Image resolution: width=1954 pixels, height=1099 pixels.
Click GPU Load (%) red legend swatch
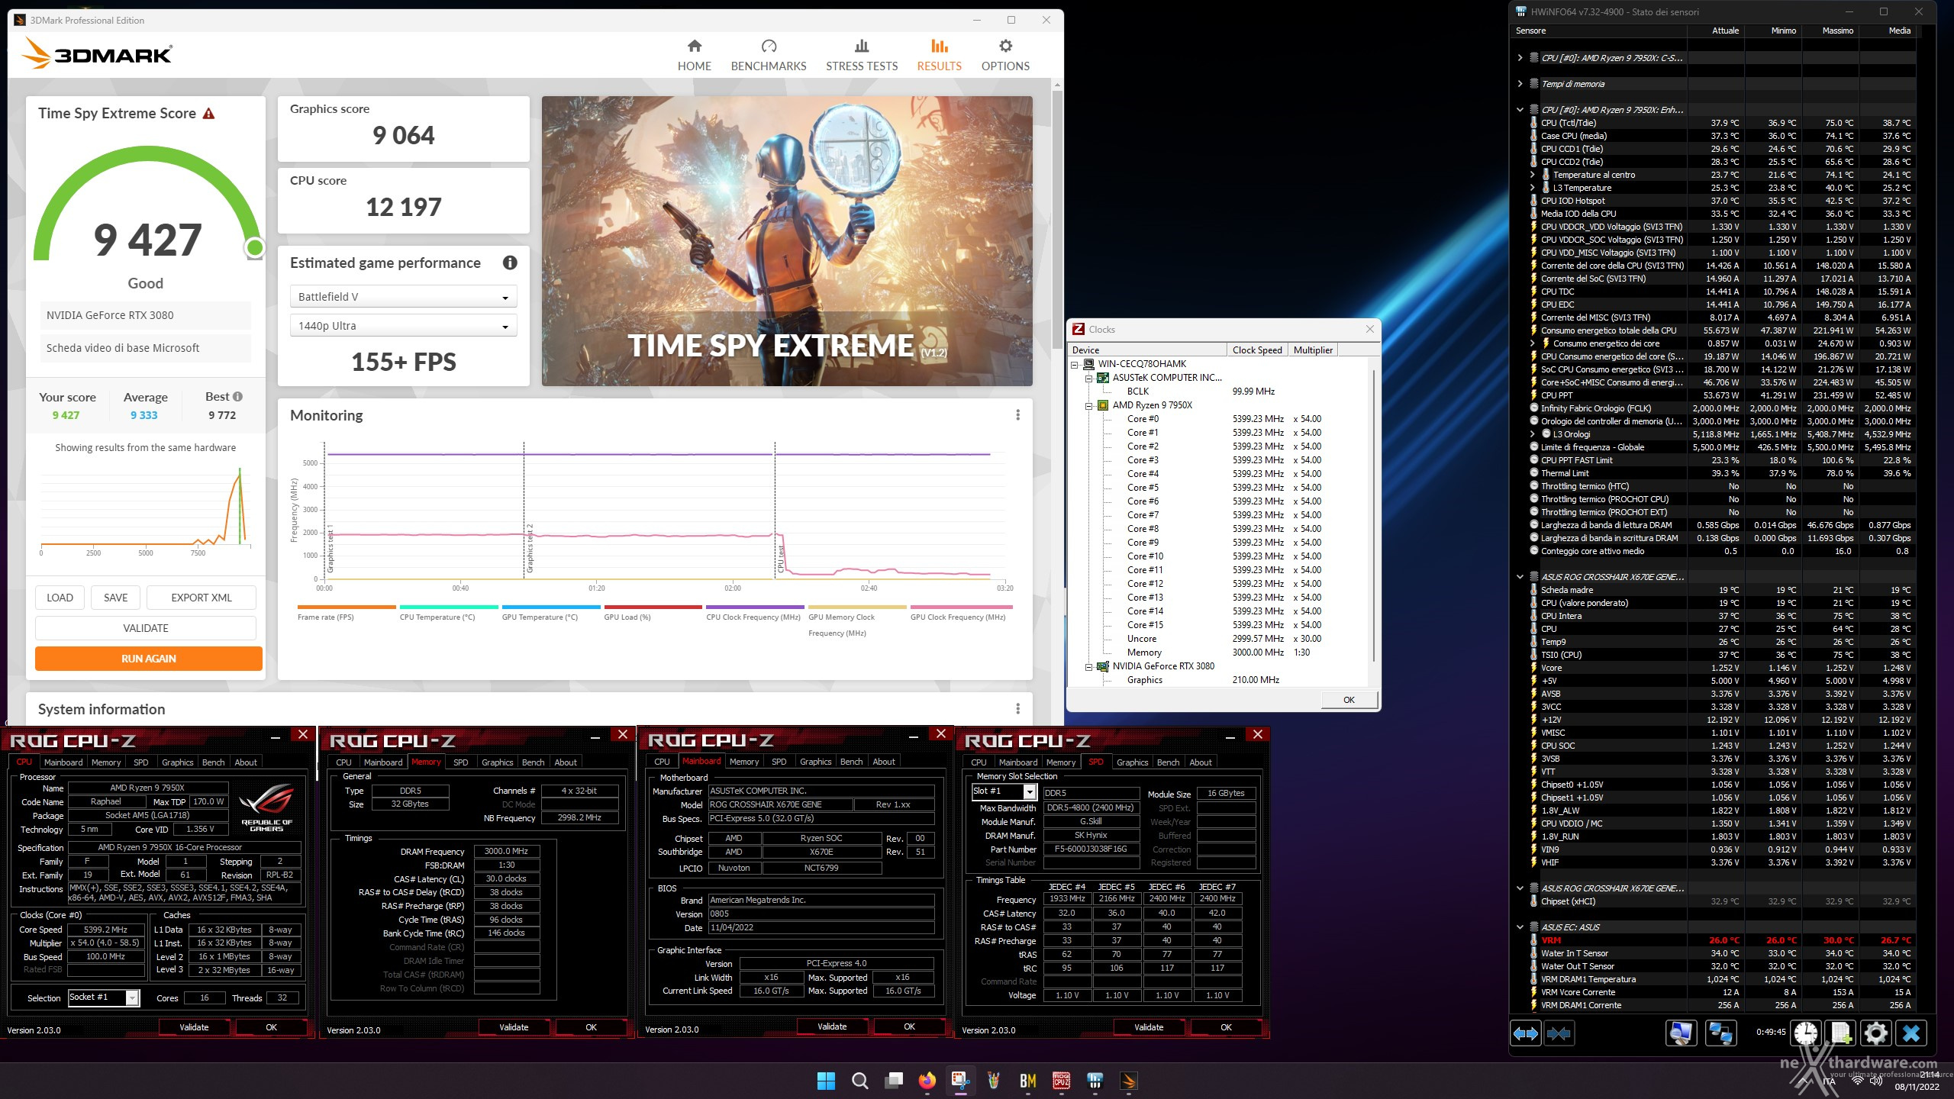tap(653, 608)
